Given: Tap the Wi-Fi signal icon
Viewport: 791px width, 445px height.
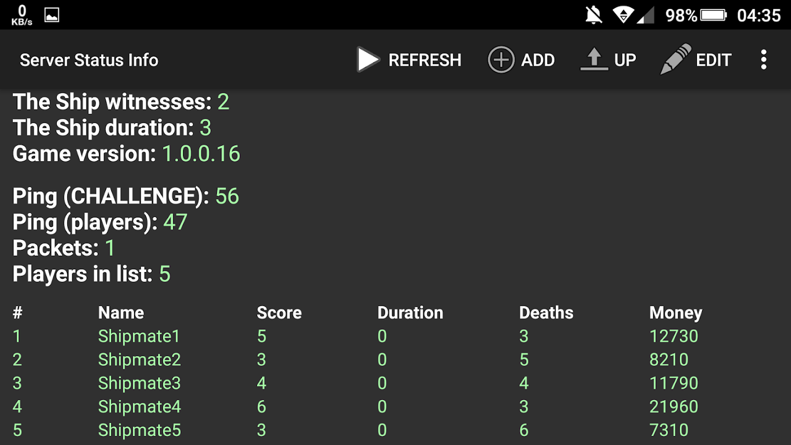Looking at the screenshot, I should coord(624,15).
